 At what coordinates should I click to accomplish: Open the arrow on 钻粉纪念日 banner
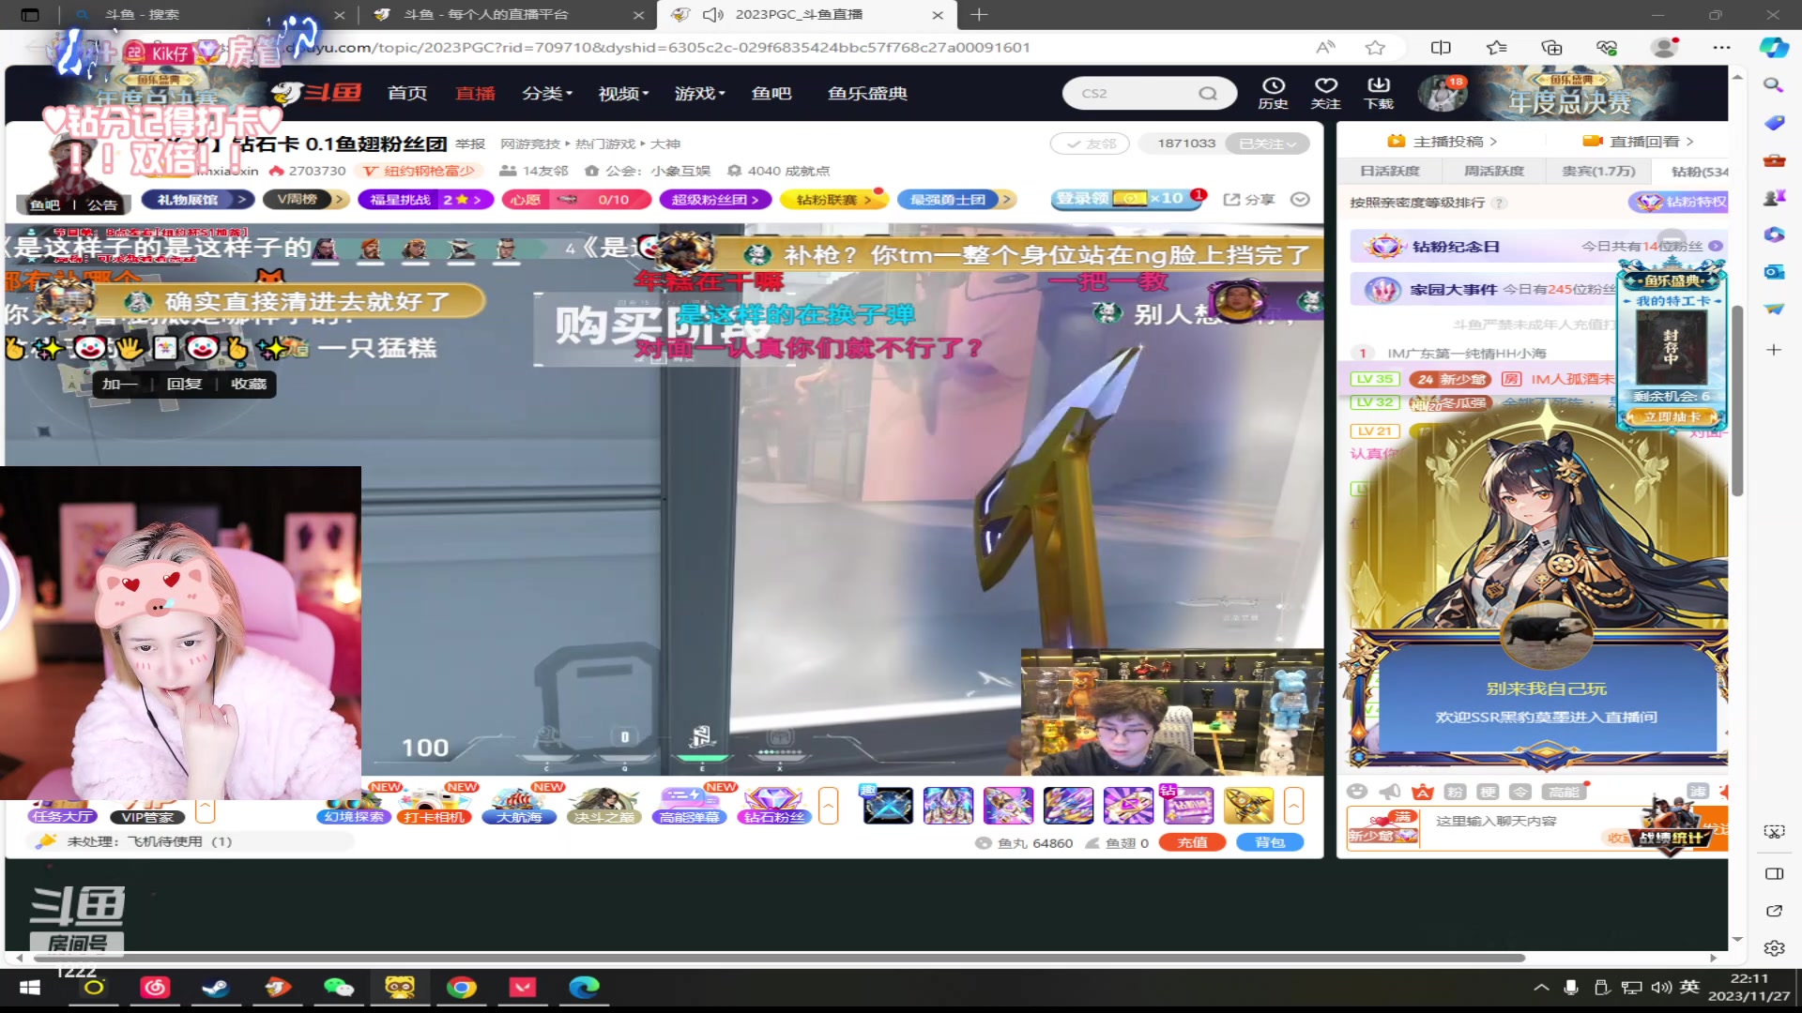pyautogui.click(x=1716, y=246)
